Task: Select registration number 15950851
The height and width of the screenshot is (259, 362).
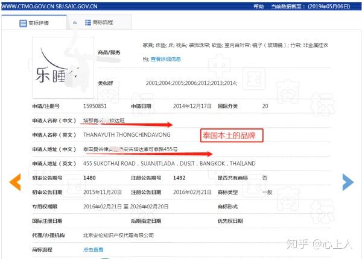Action: pyautogui.click(x=95, y=106)
